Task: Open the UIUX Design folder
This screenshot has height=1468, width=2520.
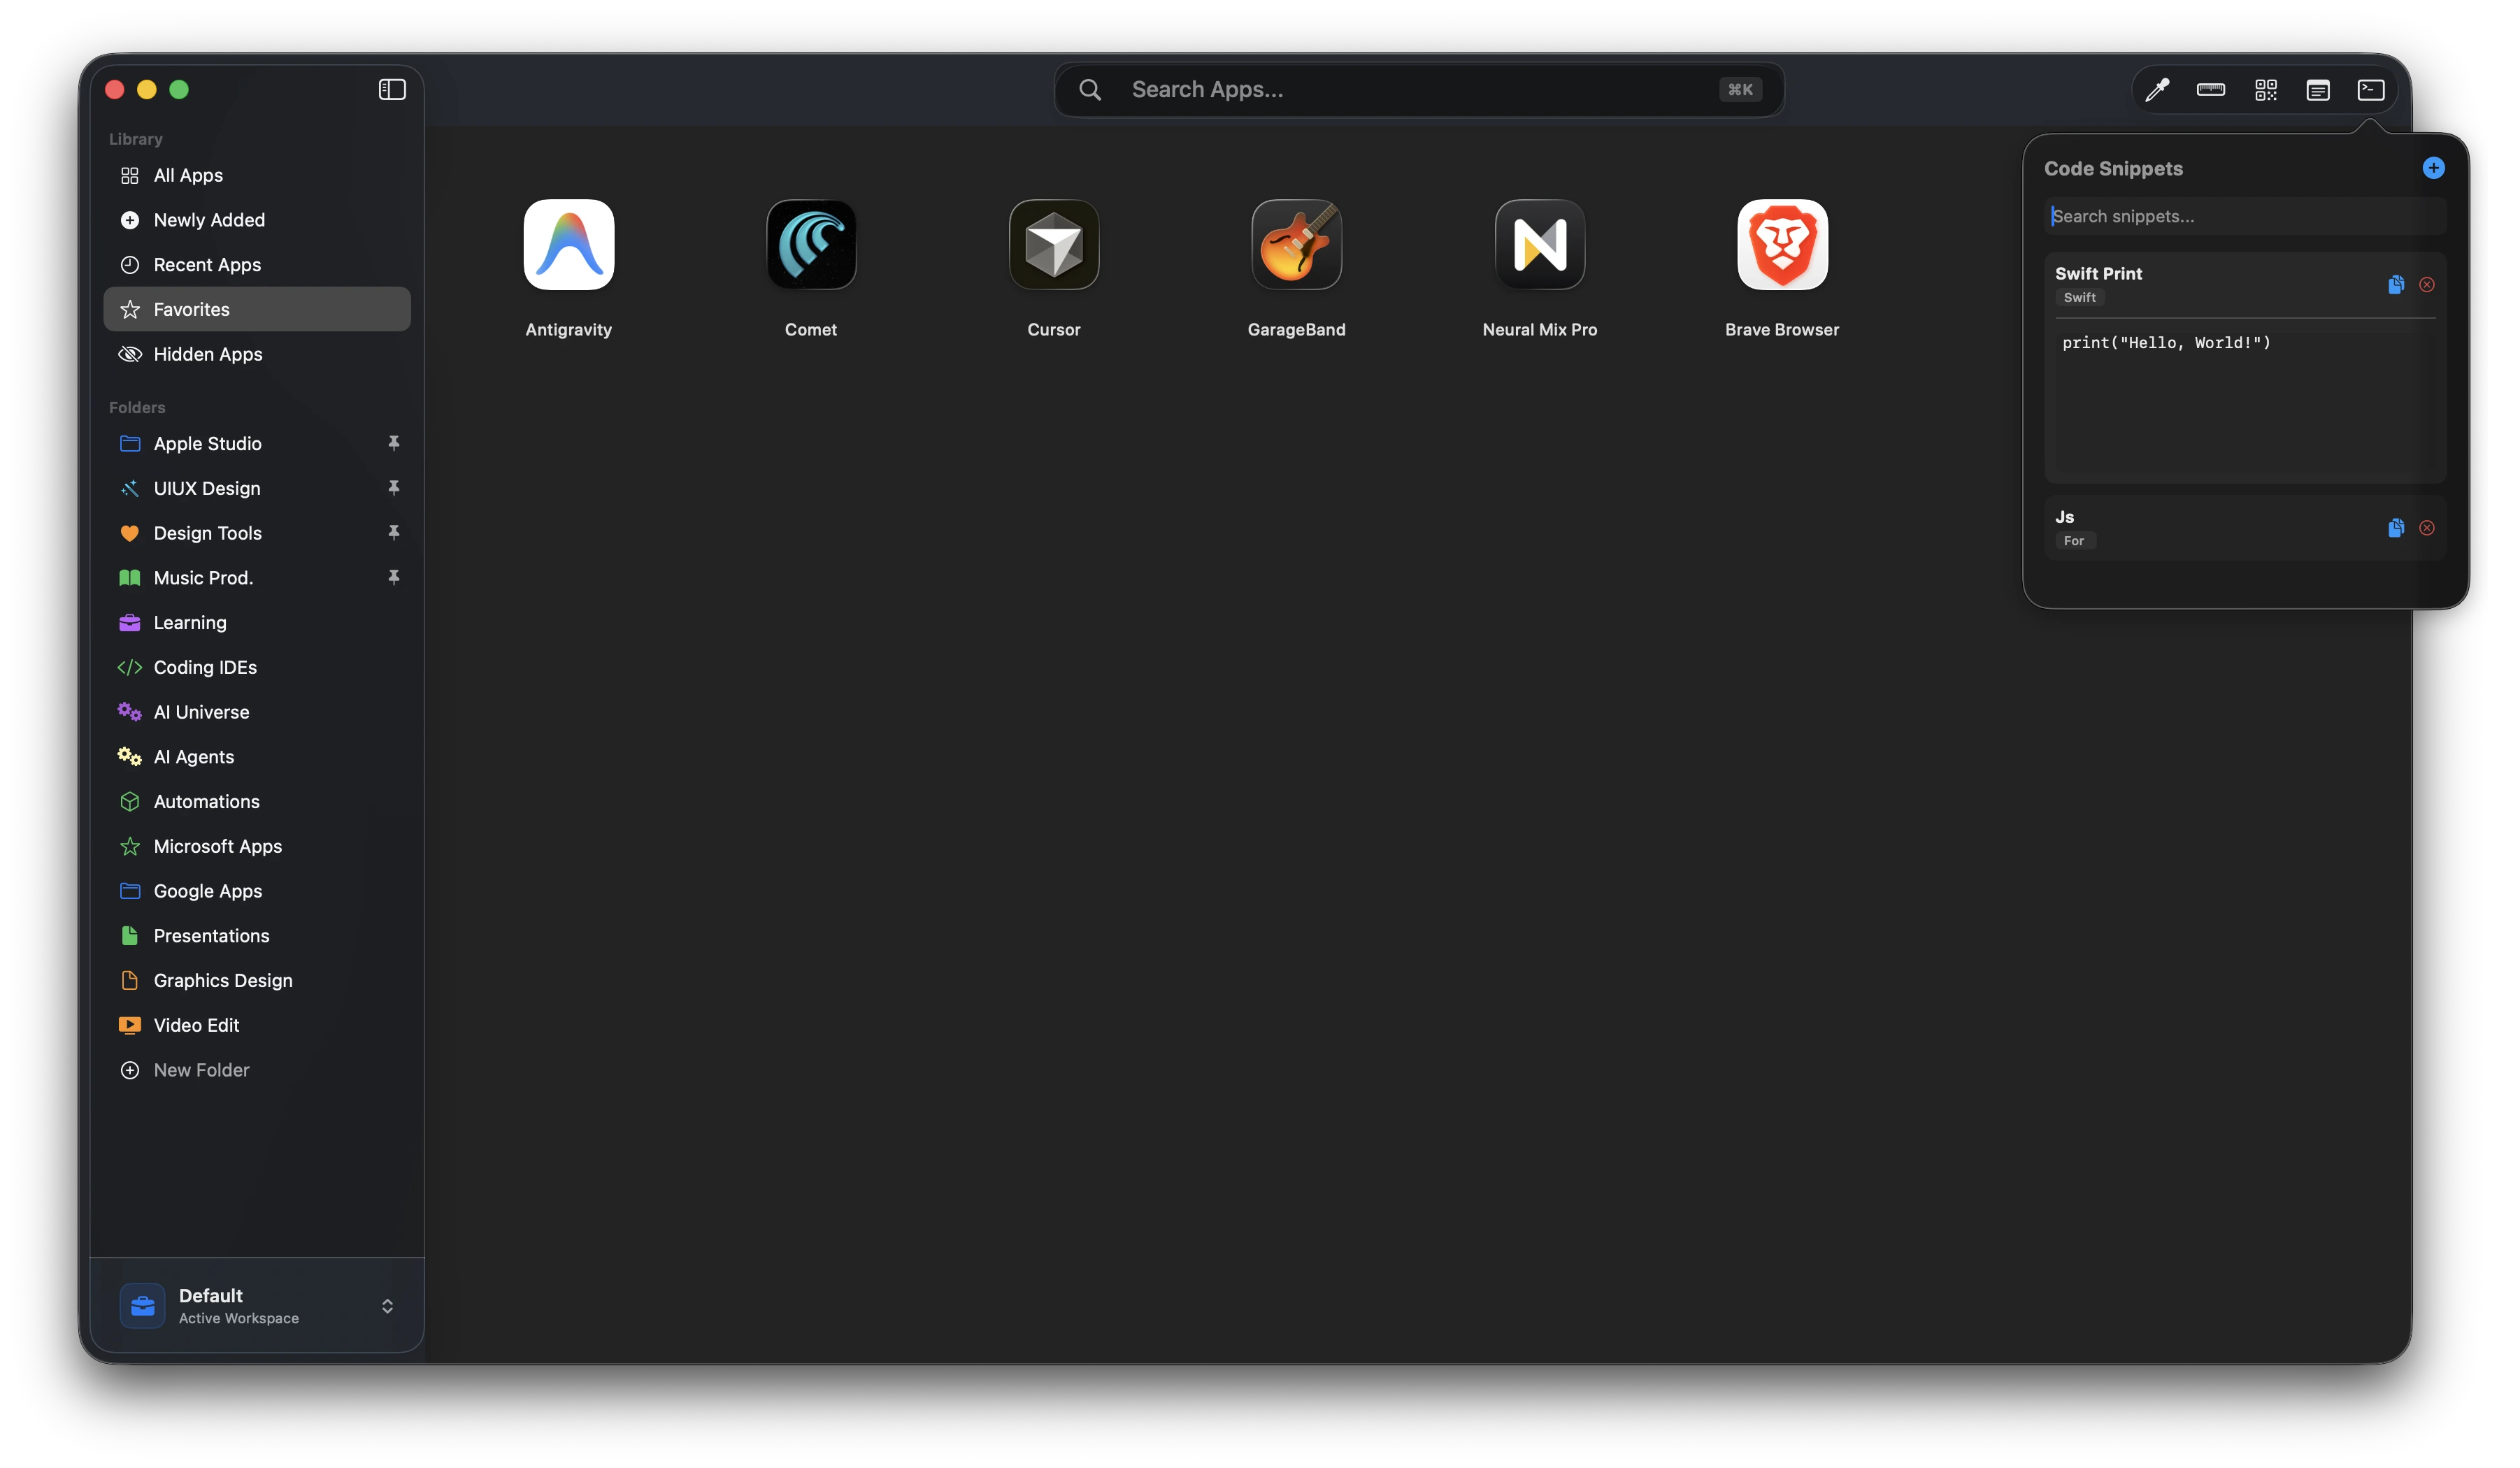Action: click(x=257, y=489)
